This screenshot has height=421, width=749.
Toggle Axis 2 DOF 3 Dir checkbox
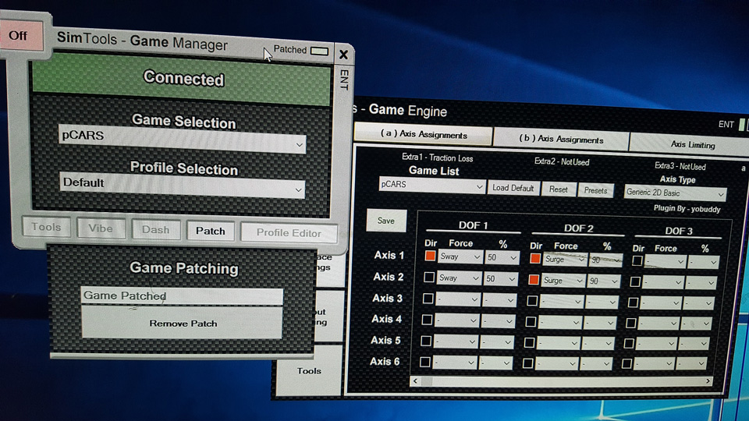[635, 281]
